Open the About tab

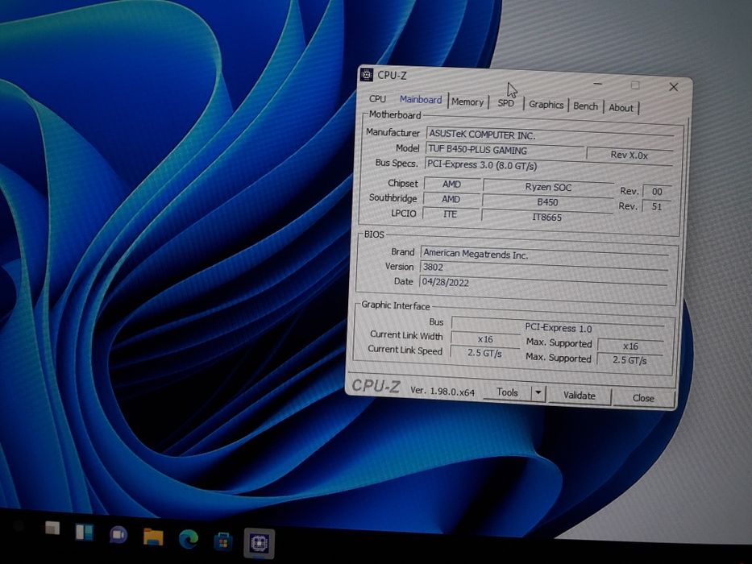click(621, 108)
